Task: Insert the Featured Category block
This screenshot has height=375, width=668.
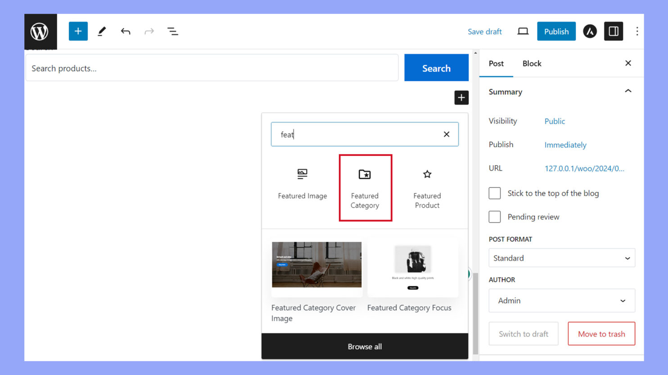Action: pyautogui.click(x=365, y=188)
